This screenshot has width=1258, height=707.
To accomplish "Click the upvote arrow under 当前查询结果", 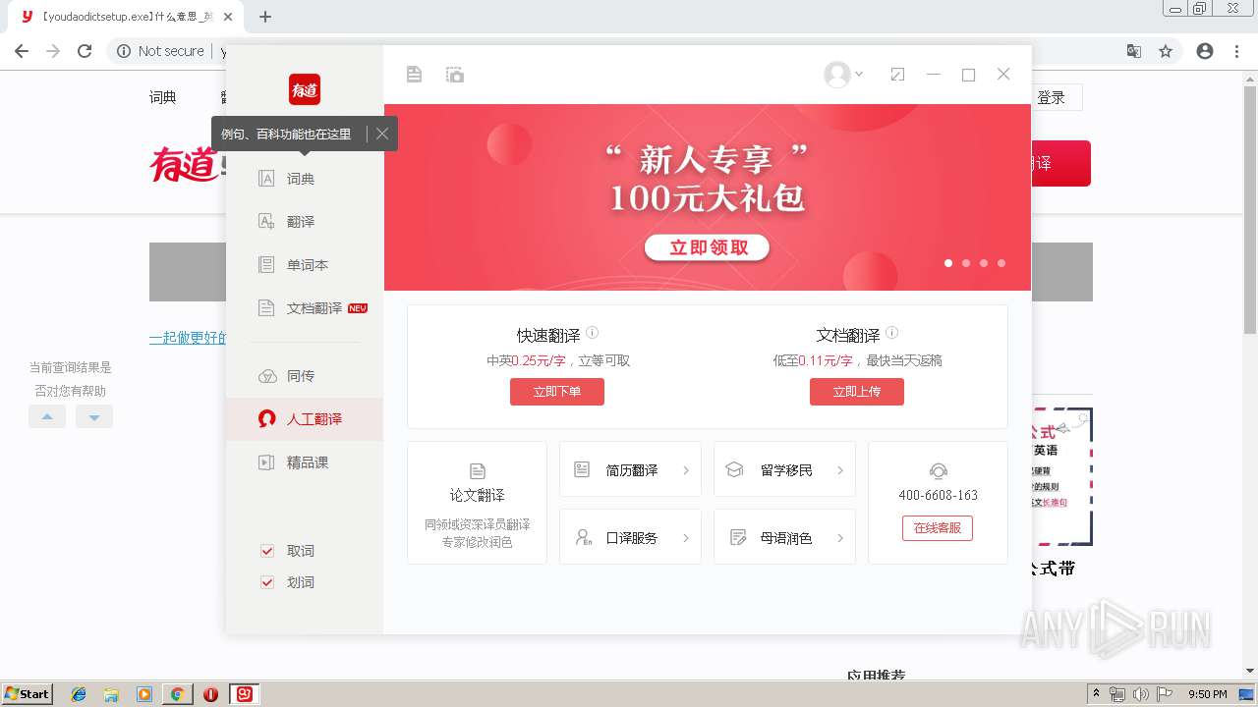I will [47, 417].
